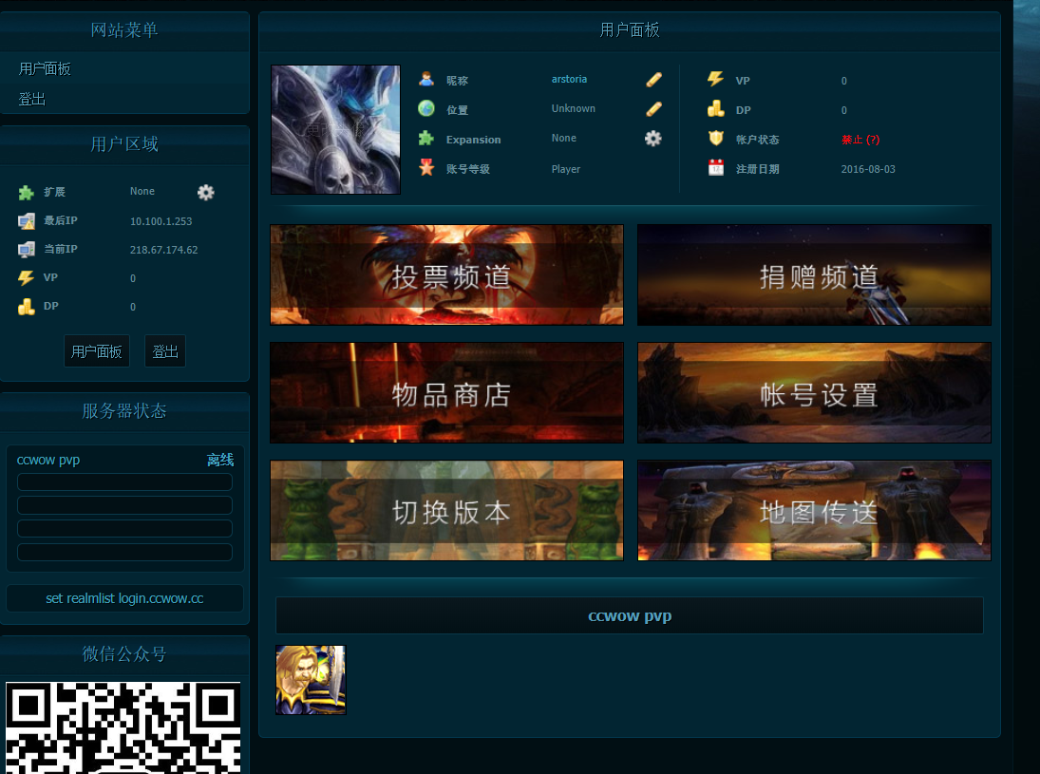The height and width of the screenshot is (774, 1040).
Task: Go to the 物品商店 banner
Action: [446, 393]
